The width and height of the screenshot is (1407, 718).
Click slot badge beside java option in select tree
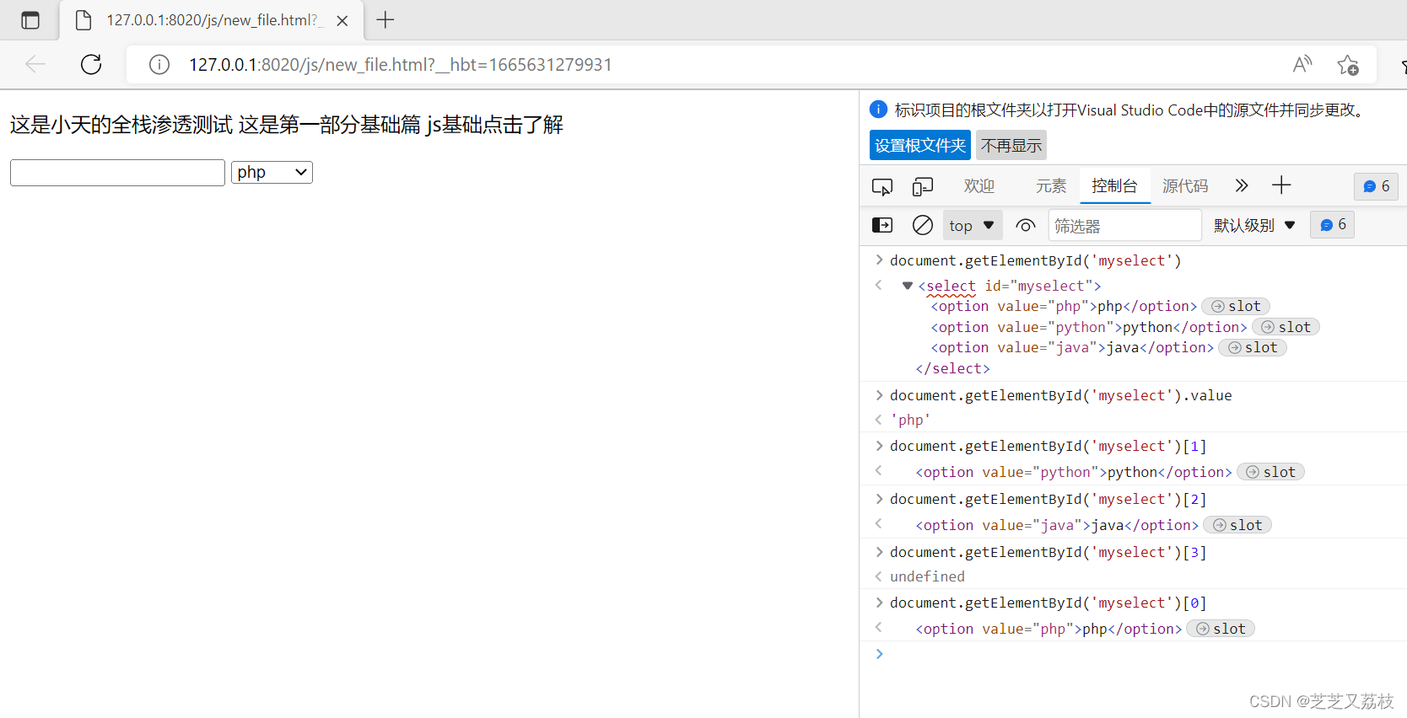pos(1253,347)
